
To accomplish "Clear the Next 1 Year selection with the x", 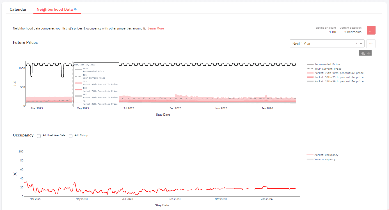I will 356,44.
